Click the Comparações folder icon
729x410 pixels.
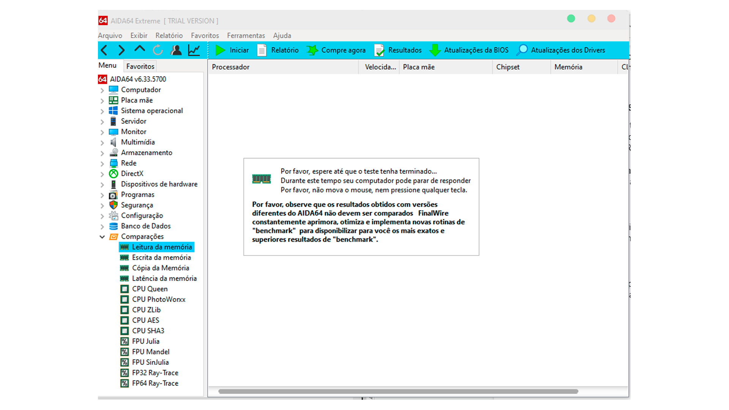pos(114,237)
